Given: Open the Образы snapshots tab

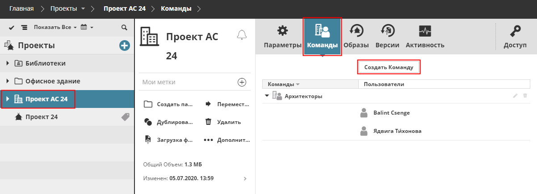Looking at the screenshot, I should coord(356,37).
